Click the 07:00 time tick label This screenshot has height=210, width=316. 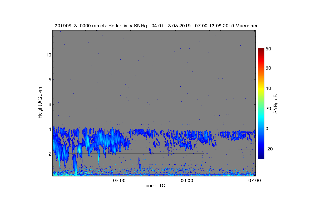point(255,181)
